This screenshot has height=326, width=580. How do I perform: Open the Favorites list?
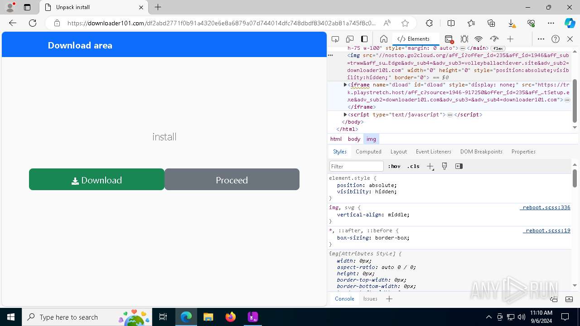tap(471, 23)
